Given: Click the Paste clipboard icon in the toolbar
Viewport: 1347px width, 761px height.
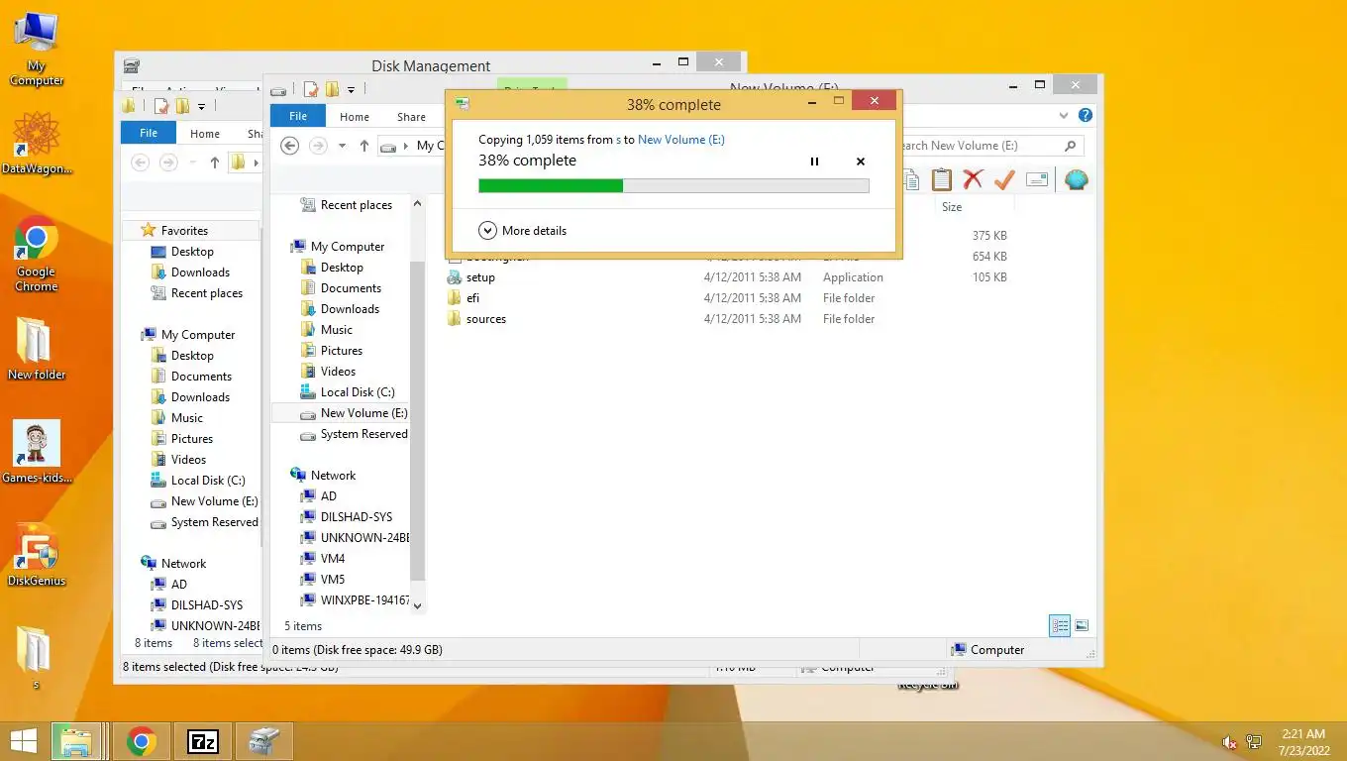Looking at the screenshot, I should point(941,179).
